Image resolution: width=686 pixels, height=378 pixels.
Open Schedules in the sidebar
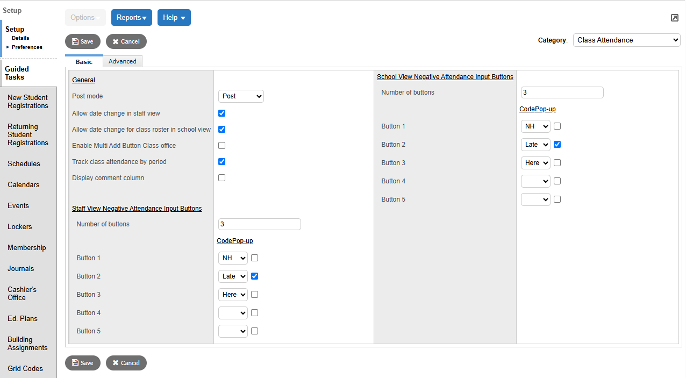coord(23,163)
